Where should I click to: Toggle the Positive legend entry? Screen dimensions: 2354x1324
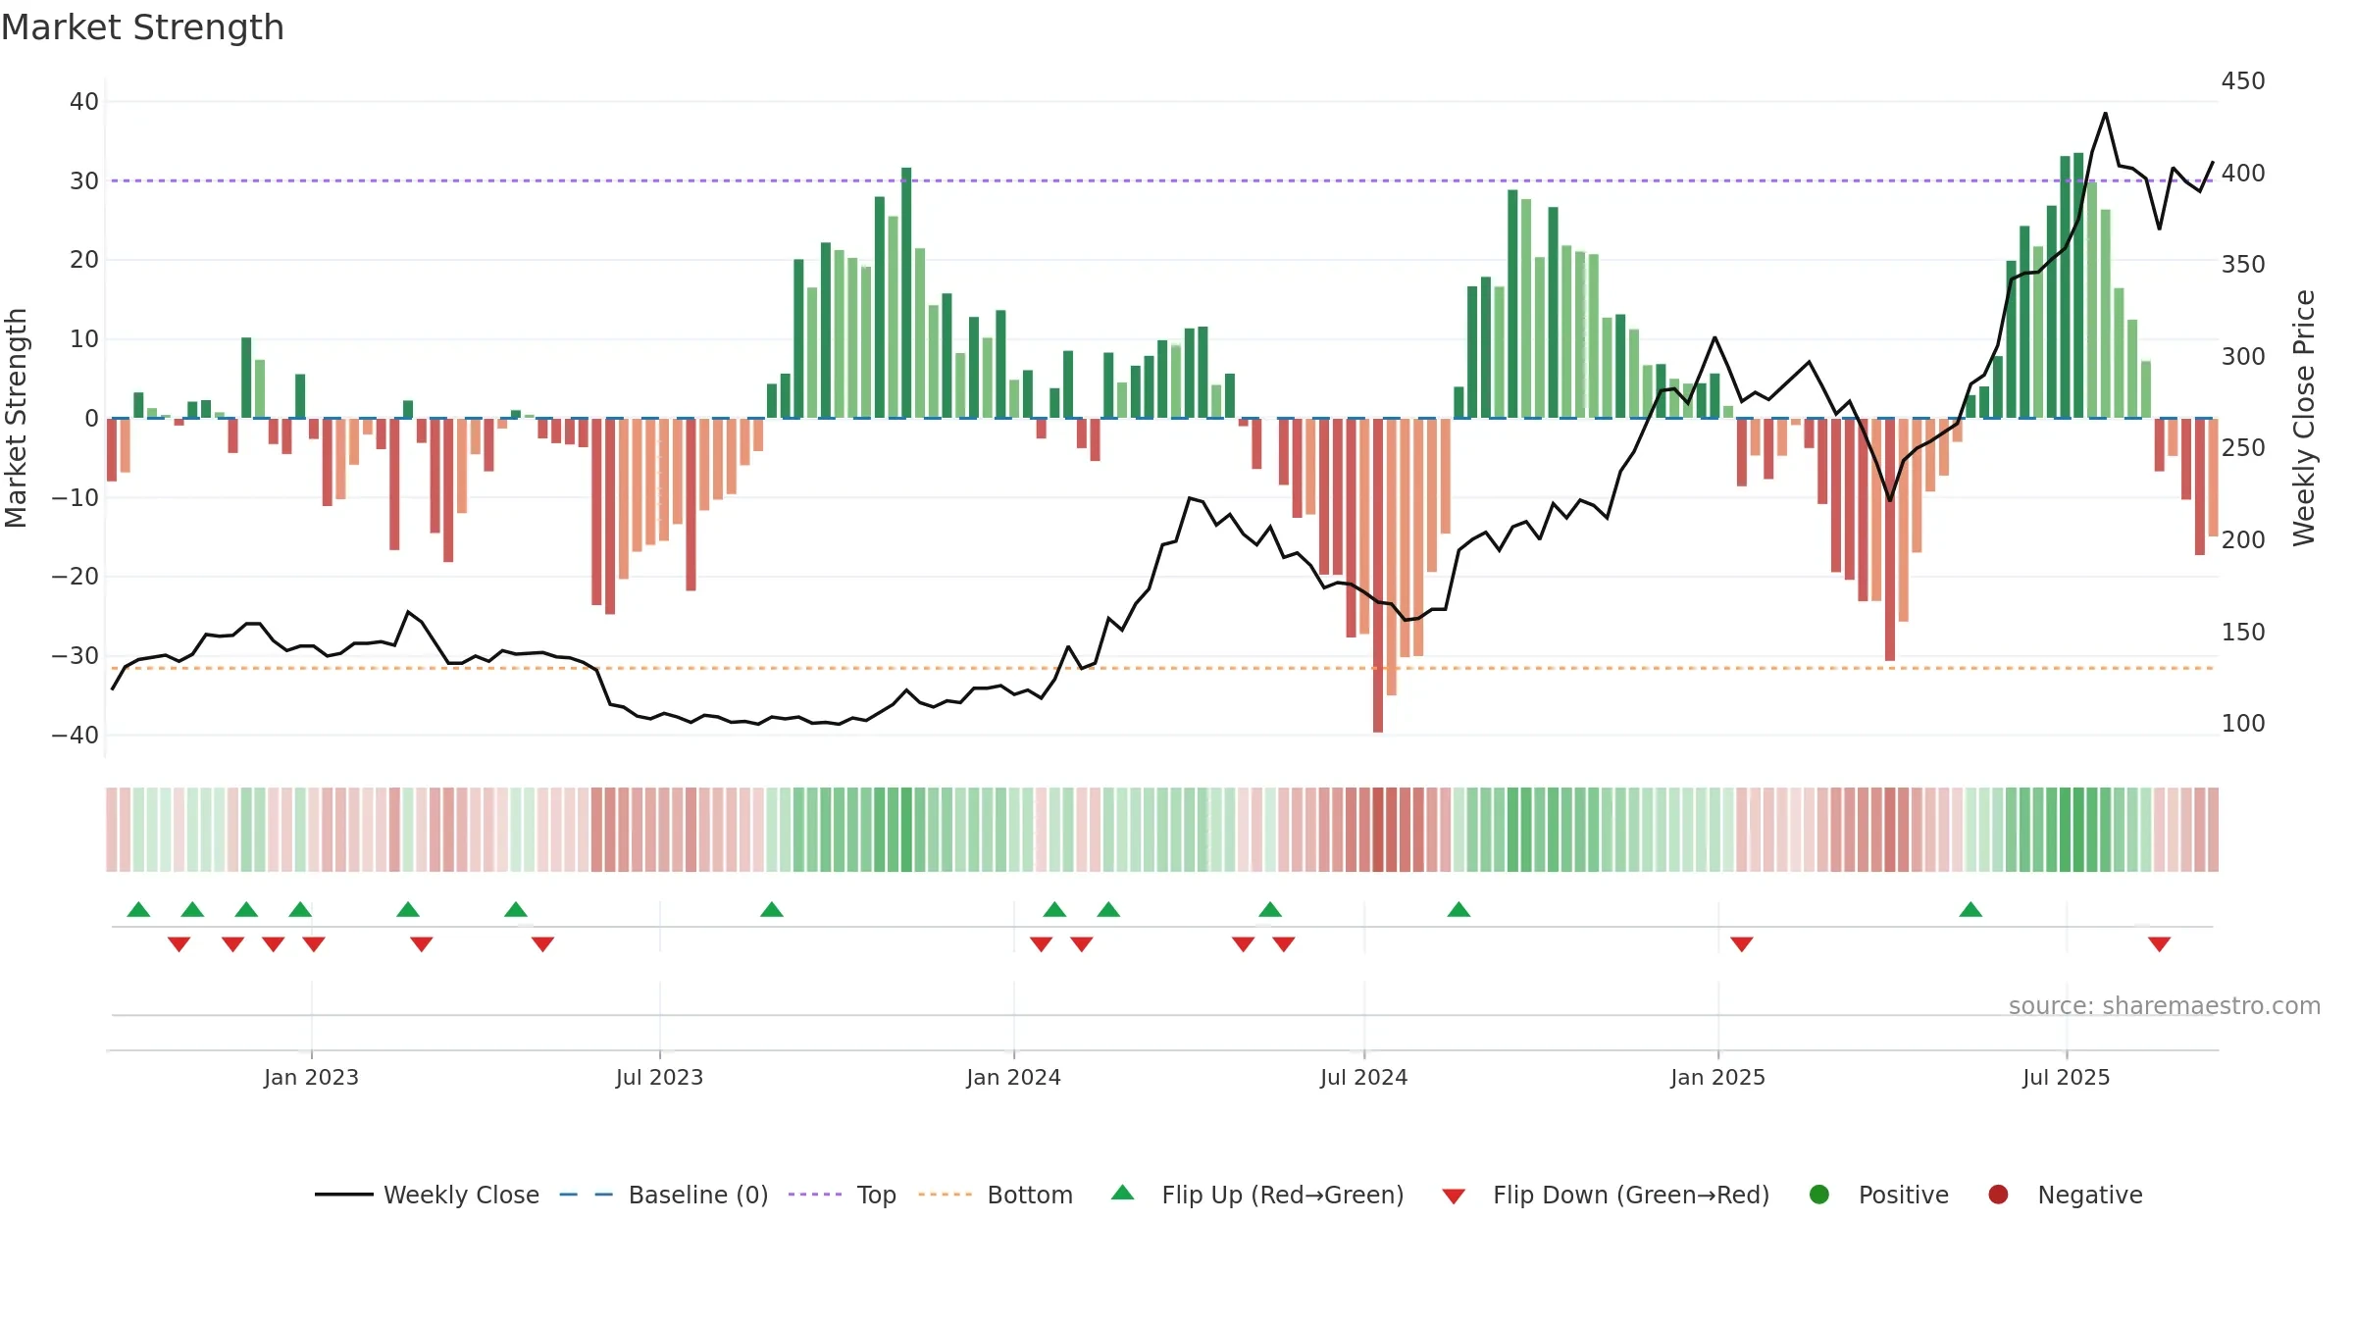[1878, 1195]
